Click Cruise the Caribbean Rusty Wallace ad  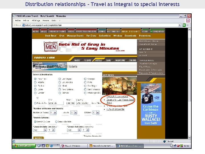tap(151, 104)
